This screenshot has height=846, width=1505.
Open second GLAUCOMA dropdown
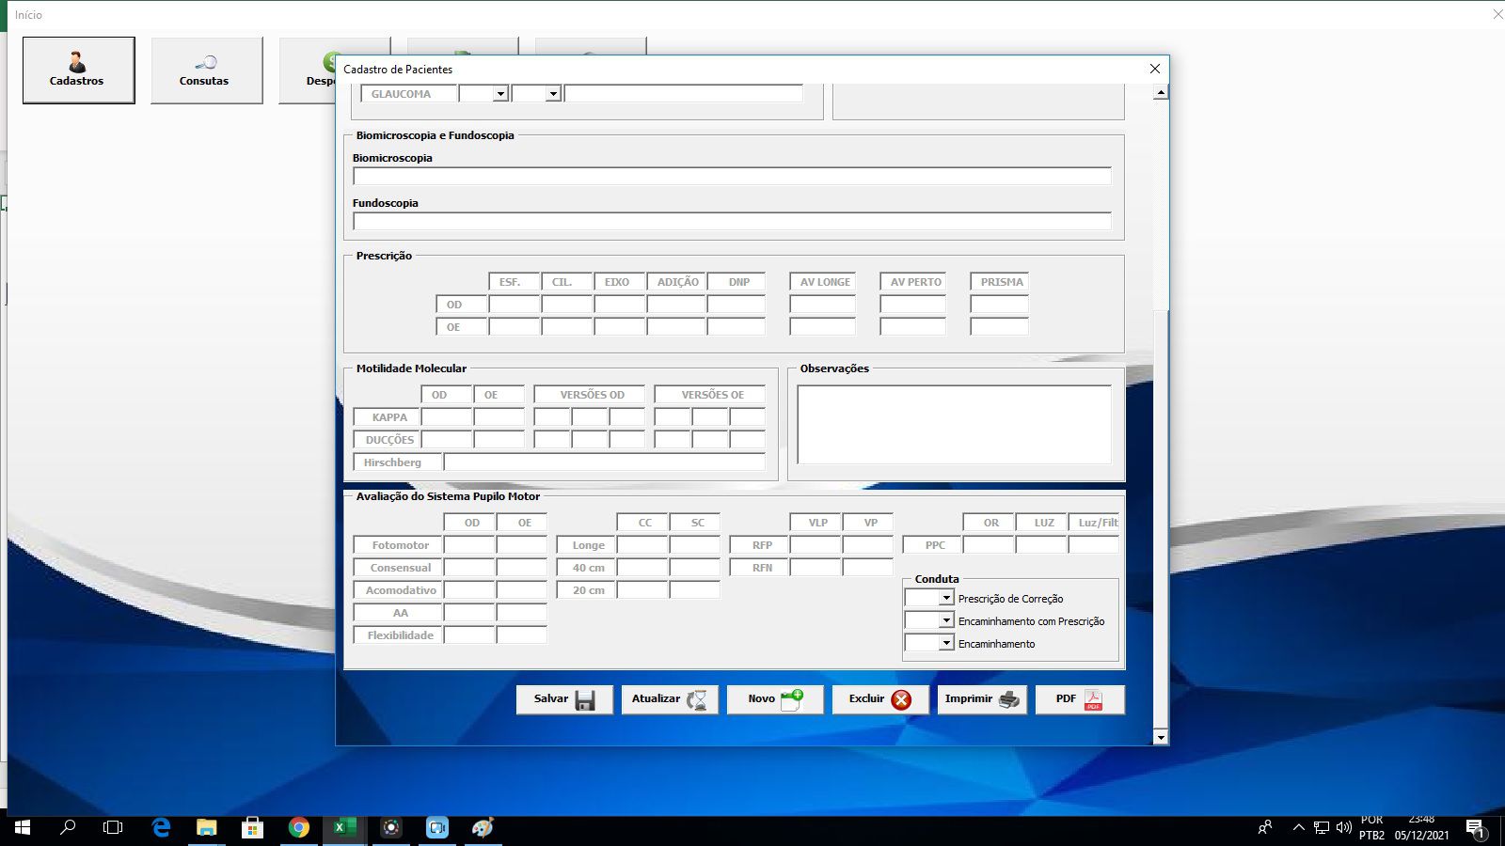(553, 94)
